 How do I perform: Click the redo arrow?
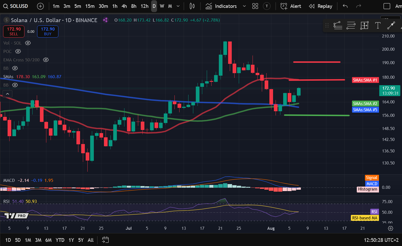(x=358, y=6)
